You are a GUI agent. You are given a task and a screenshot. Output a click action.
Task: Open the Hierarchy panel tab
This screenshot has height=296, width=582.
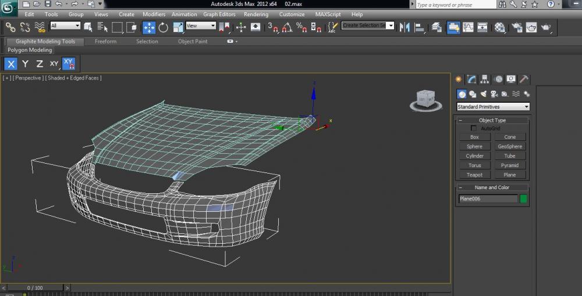485,80
